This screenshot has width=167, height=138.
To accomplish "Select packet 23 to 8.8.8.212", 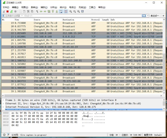I will [x=82, y=37].
